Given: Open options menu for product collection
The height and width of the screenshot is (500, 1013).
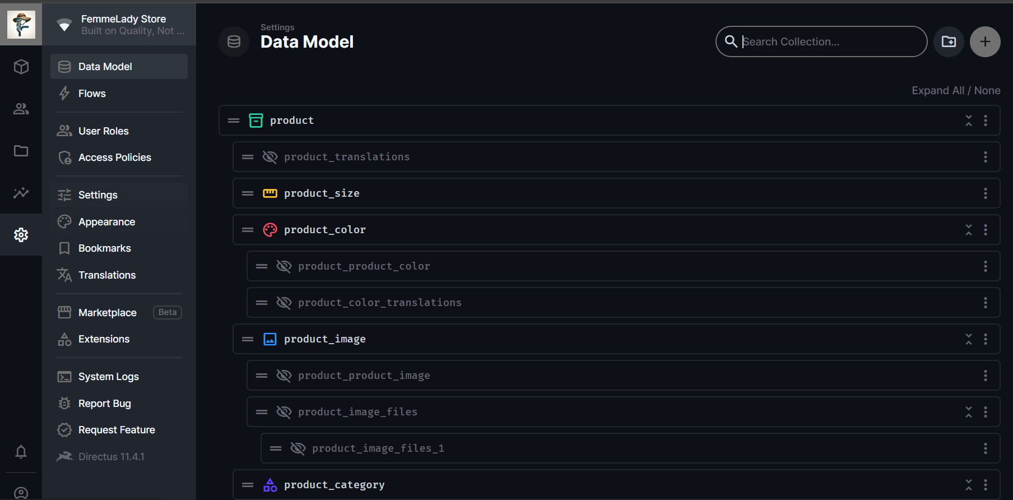Looking at the screenshot, I should pos(986,121).
